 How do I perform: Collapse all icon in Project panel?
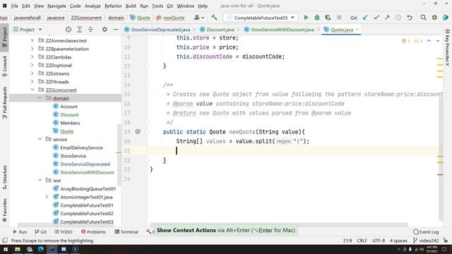(x=90, y=30)
